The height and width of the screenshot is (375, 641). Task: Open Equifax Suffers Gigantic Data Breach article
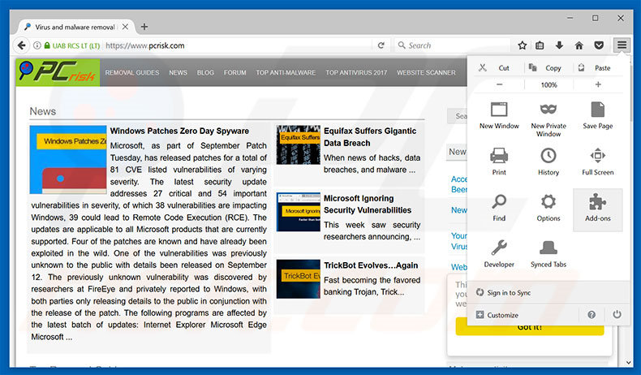(369, 137)
